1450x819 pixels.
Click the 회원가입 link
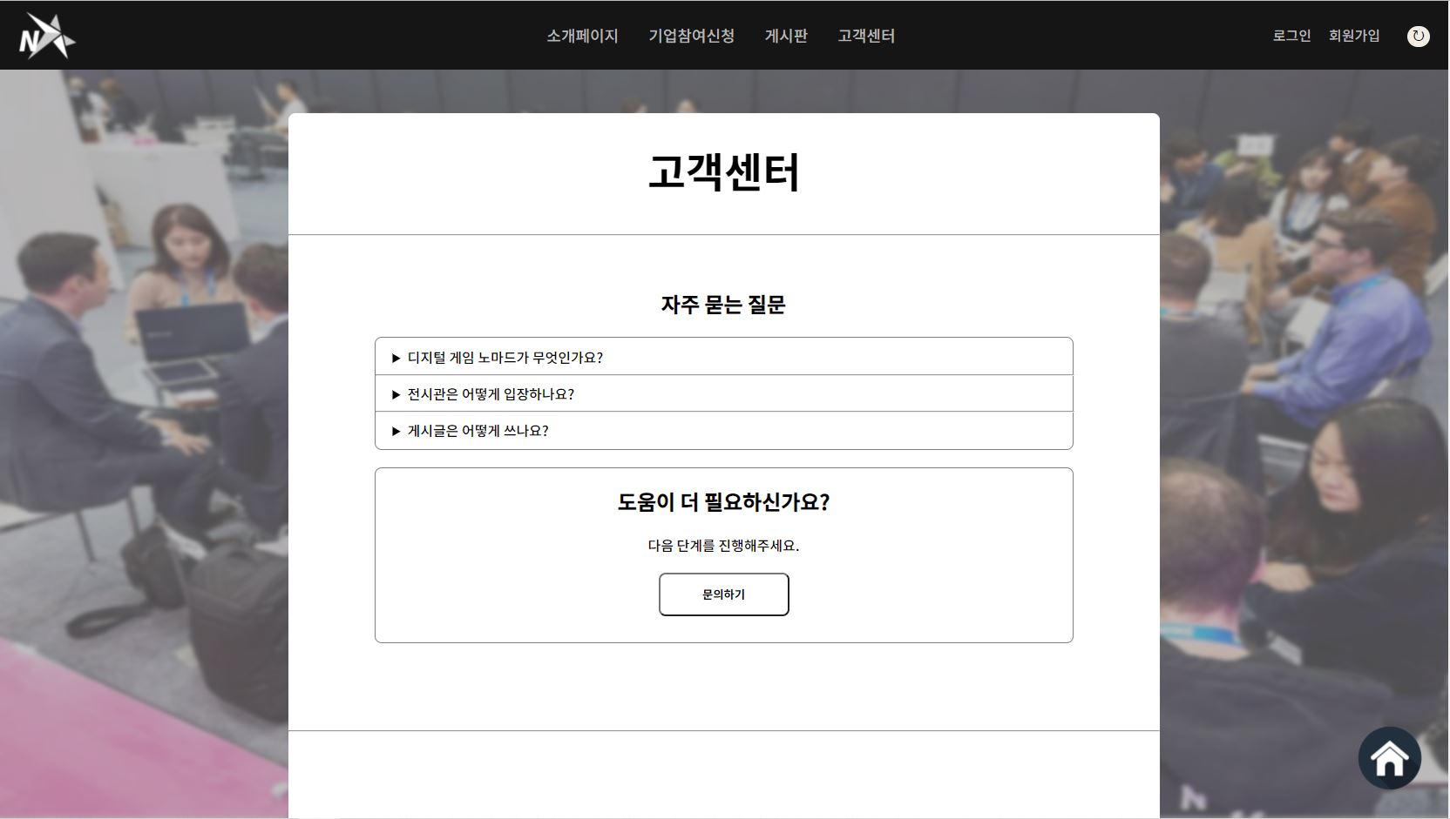pos(1354,36)
